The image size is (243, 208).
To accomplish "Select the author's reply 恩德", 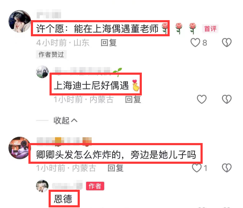I will [x=63, y=199].
